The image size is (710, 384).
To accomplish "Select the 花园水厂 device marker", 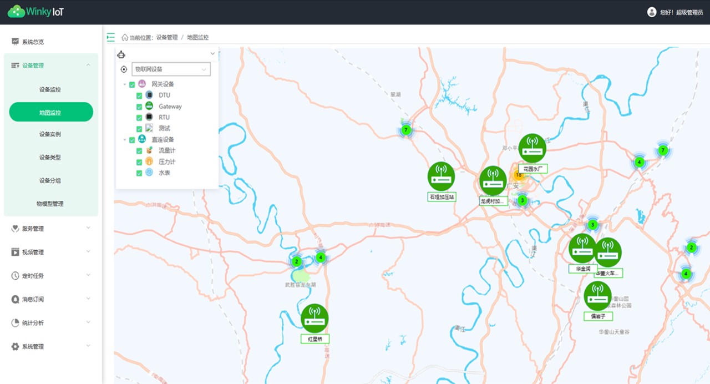I will pyautogui.click(x=532, y=148).
